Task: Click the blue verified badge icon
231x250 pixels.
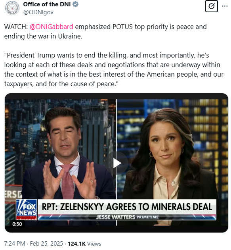Action: click(x=75, y=4)
